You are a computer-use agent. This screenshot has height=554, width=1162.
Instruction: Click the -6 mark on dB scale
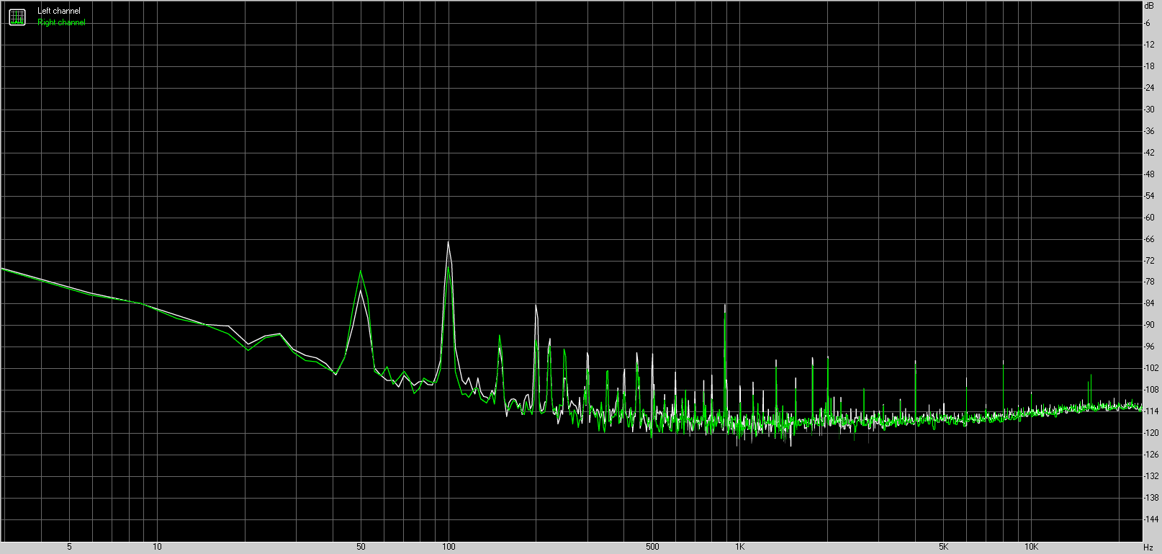[x=1148, y=23]
